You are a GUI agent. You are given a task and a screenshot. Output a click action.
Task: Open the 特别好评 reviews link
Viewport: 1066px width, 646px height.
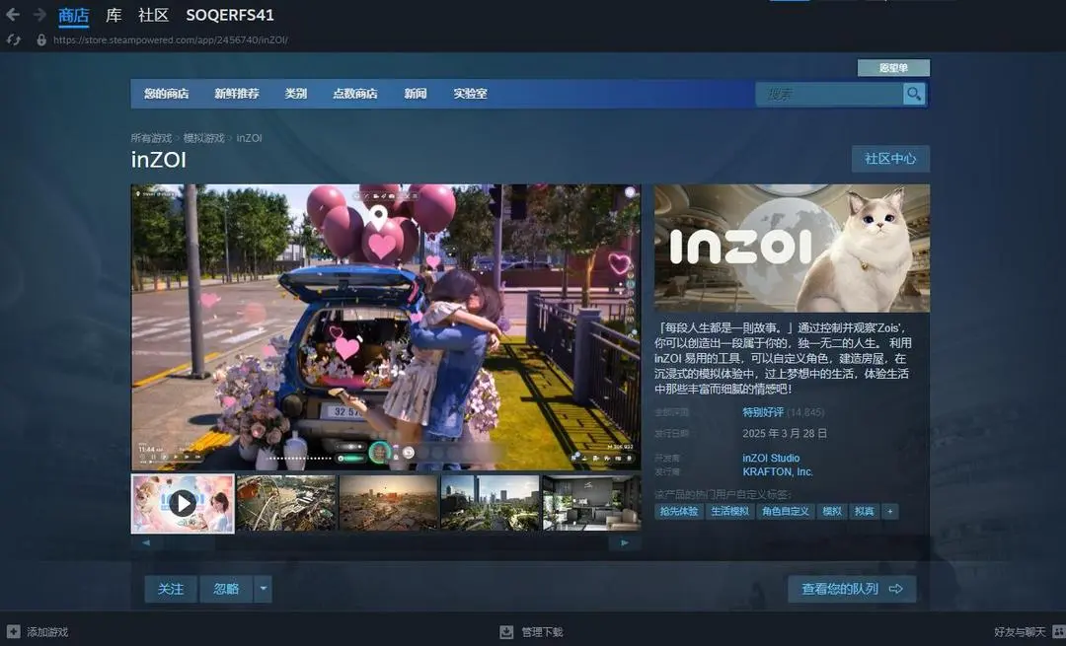(x=763, y=412)
